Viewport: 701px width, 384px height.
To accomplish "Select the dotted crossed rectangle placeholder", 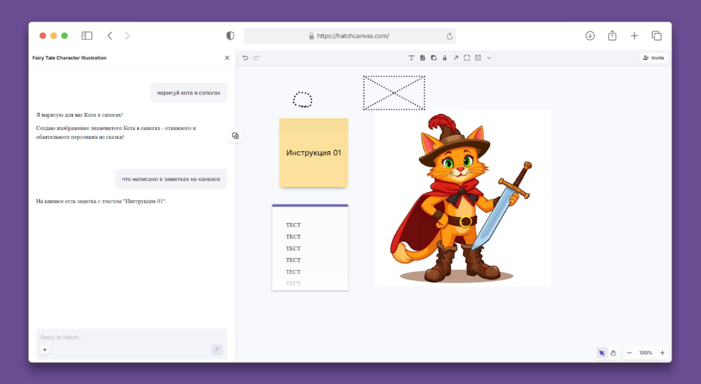I will (x=394, y=93).
